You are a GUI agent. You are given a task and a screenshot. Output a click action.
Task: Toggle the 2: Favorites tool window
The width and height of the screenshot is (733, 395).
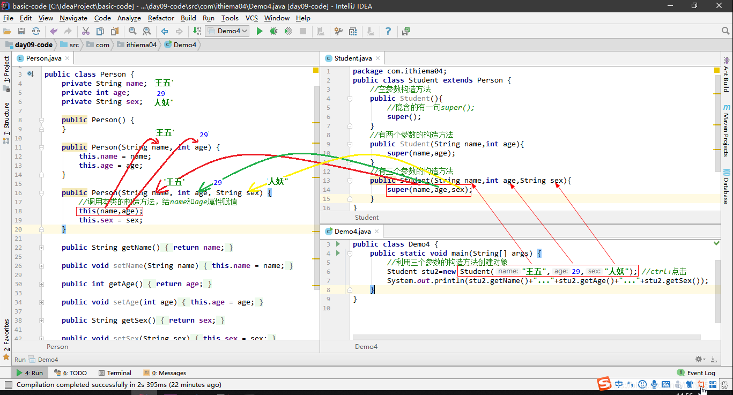[6, 339]
